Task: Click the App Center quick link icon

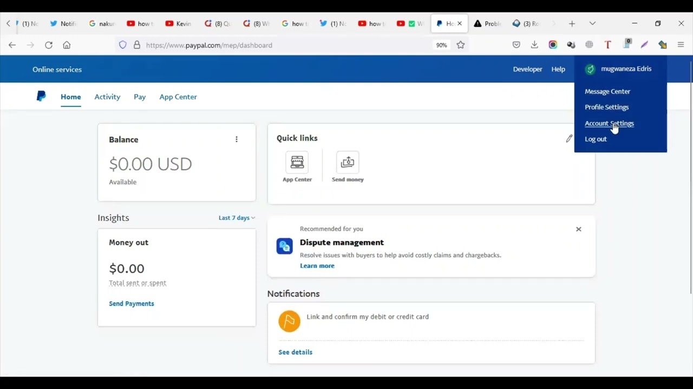Action: [297, 162]
